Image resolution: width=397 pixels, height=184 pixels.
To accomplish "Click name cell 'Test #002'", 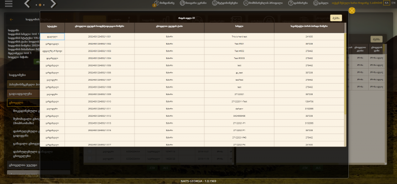I will point(239,51).
